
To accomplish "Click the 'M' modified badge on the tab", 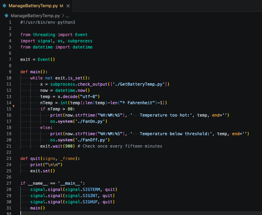I will (x=61, y=6).
